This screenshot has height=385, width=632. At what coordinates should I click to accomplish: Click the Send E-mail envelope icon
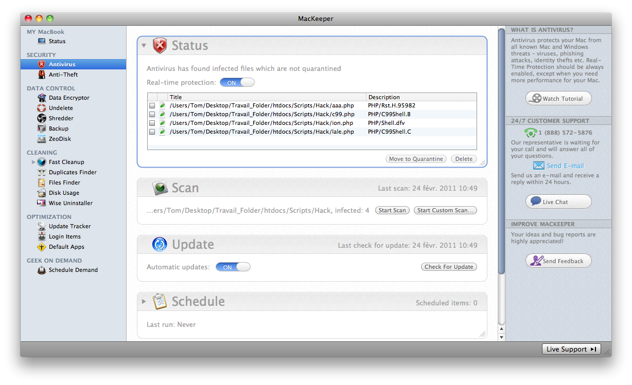(x=538, y=166)
